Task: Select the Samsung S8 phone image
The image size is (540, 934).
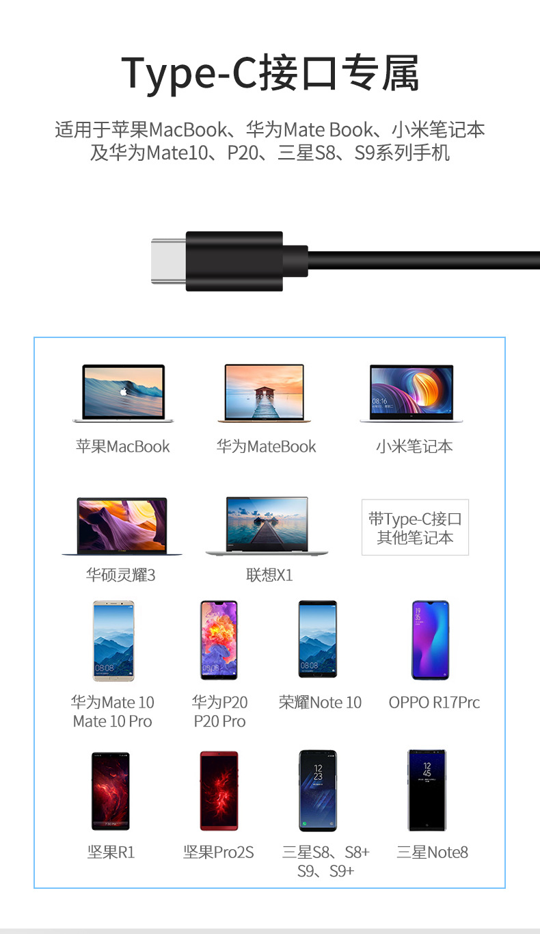Action: point(318,791)
